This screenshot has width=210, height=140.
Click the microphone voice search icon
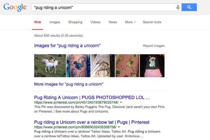(178, 7)
